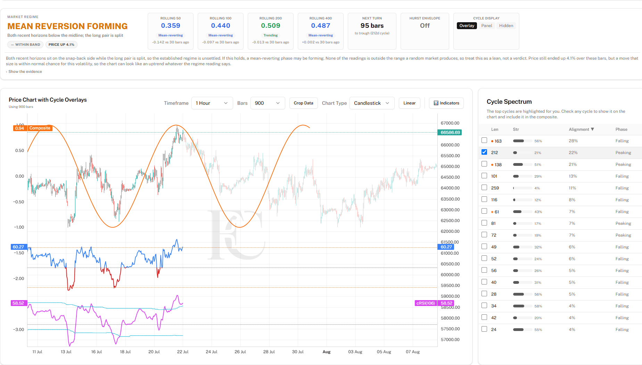Select the 72 cycle checkbox
This screenshot has width=642, height=365.
point(484,235)
